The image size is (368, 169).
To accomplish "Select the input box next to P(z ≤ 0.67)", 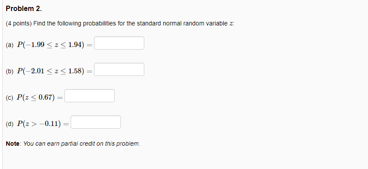I will tap(90, 96).
